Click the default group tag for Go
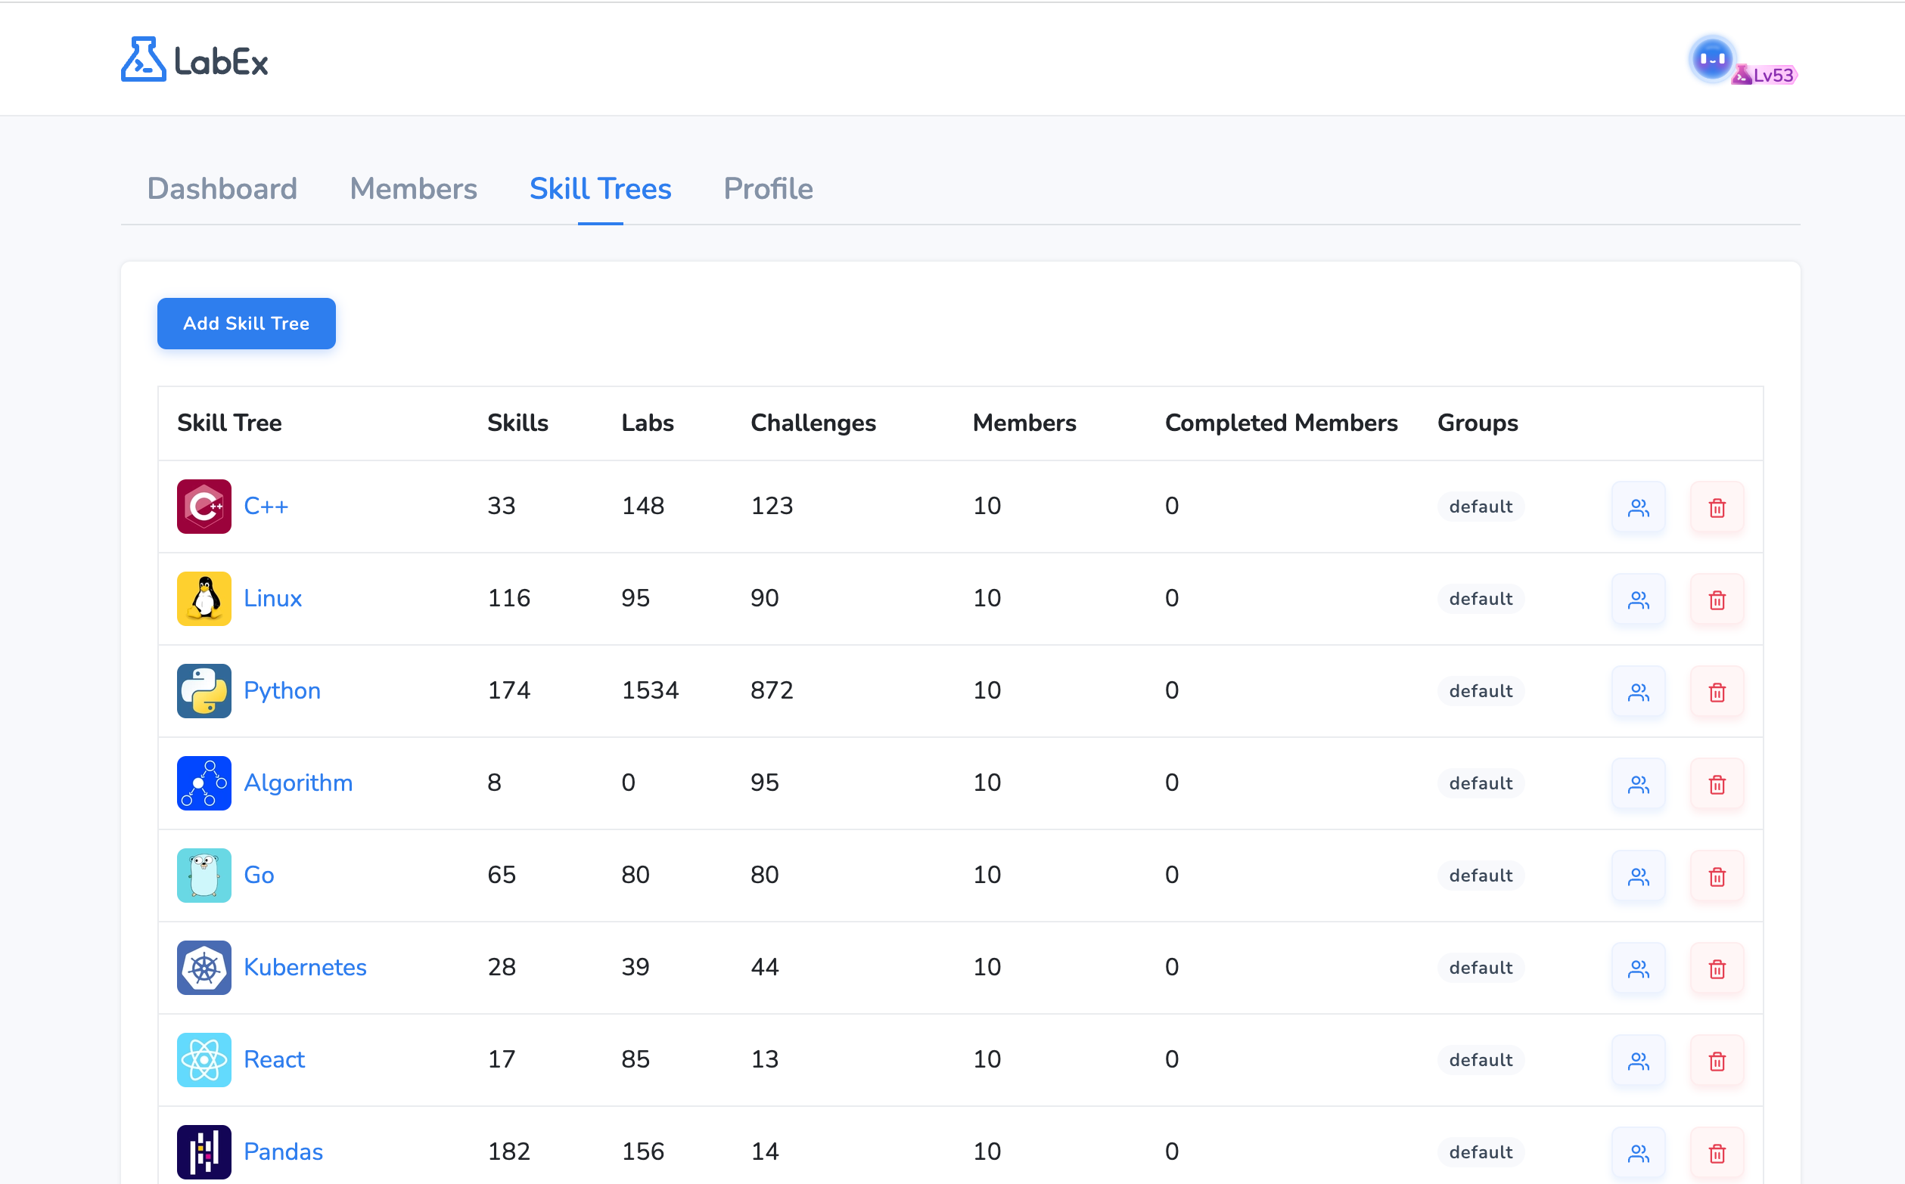 tap(1481, 876)
